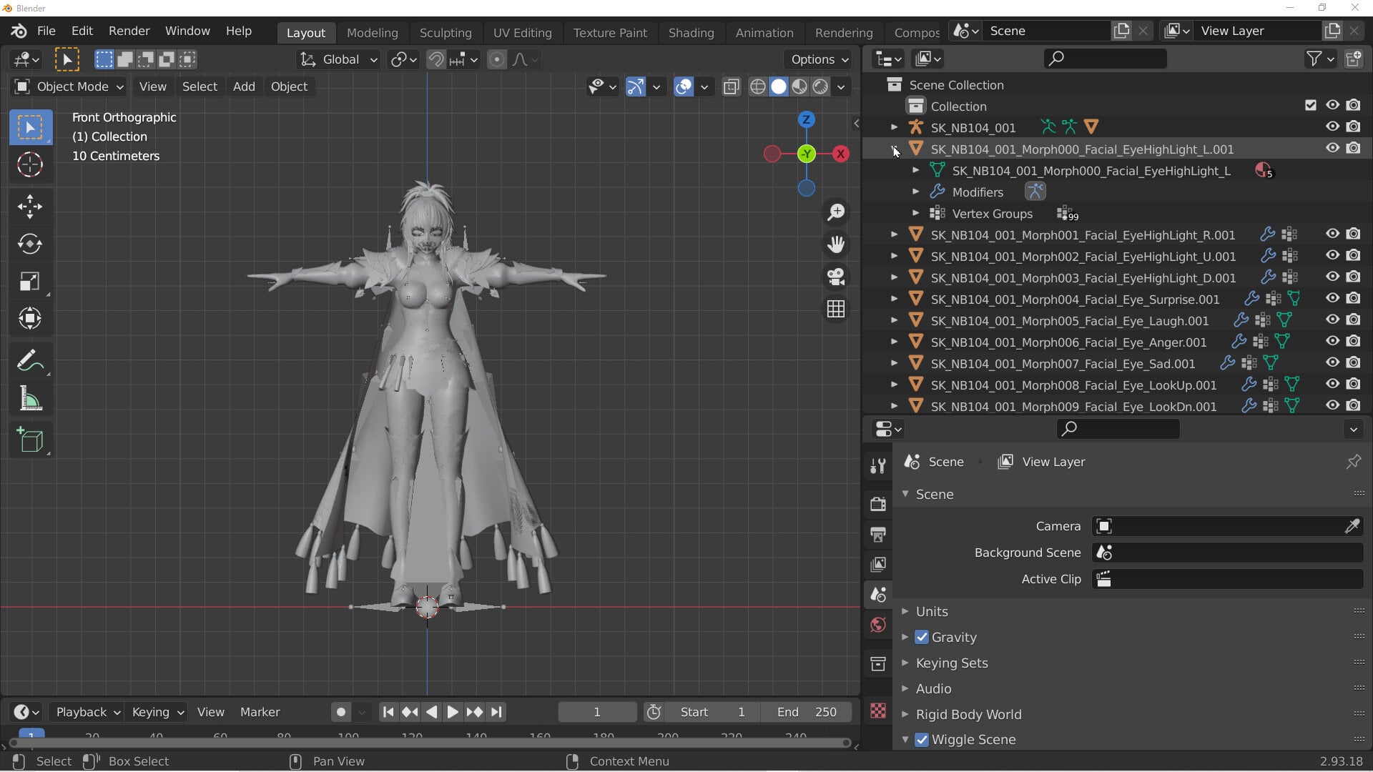Select the Move tool in toolbar
1373x772 pixels.
30,207
